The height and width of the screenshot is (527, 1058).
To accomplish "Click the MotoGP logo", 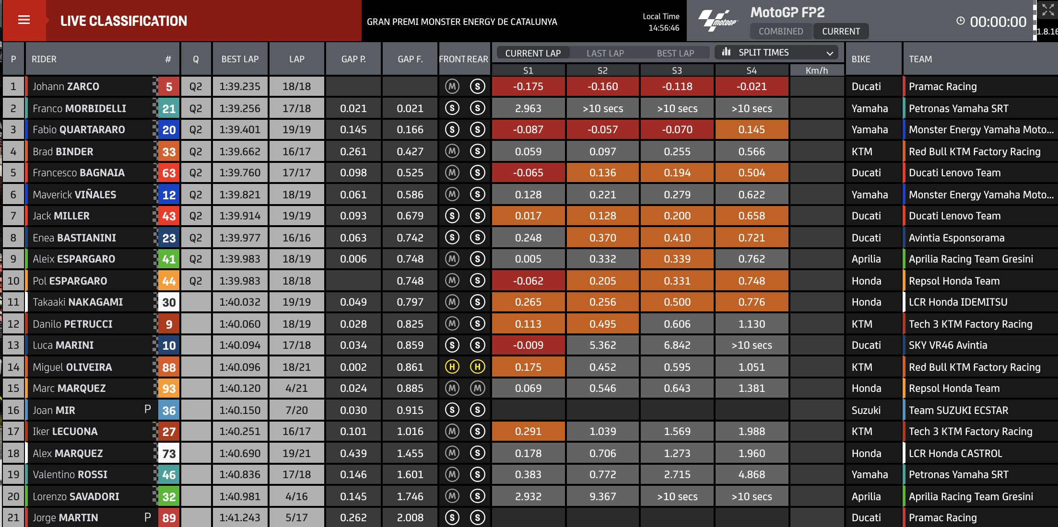I will (717, 21).
